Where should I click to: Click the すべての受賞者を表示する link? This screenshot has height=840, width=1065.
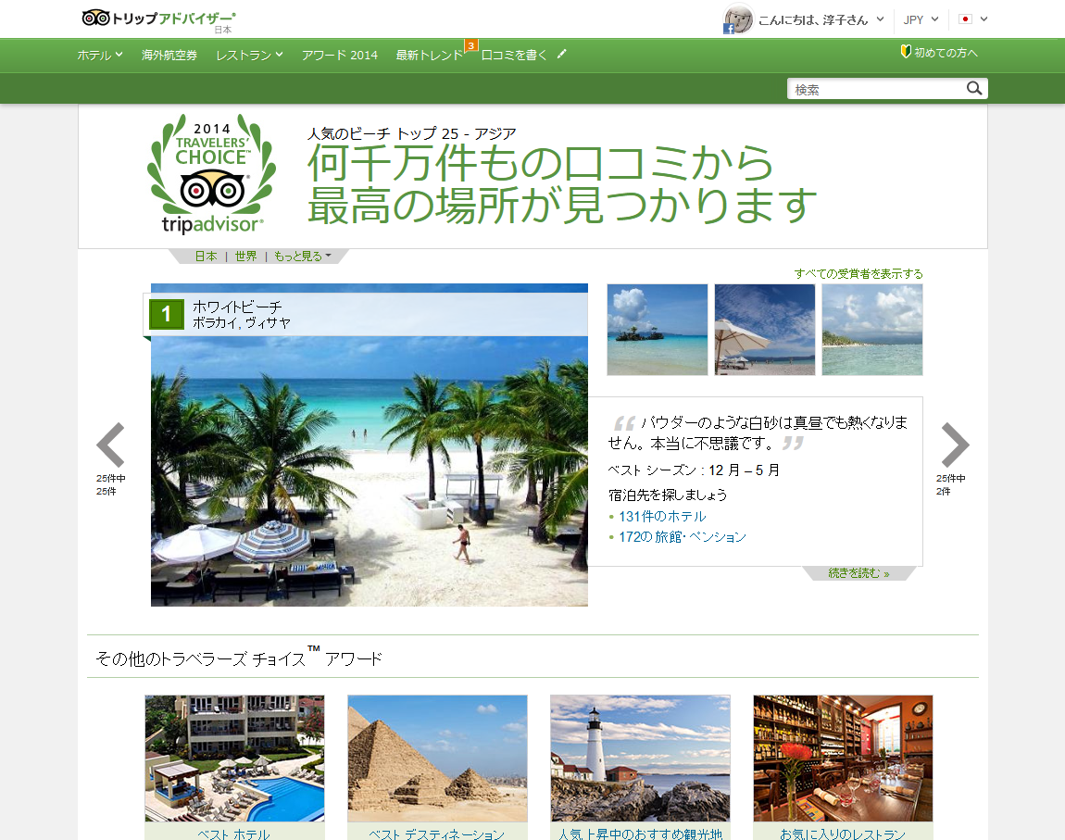[858, 273]
